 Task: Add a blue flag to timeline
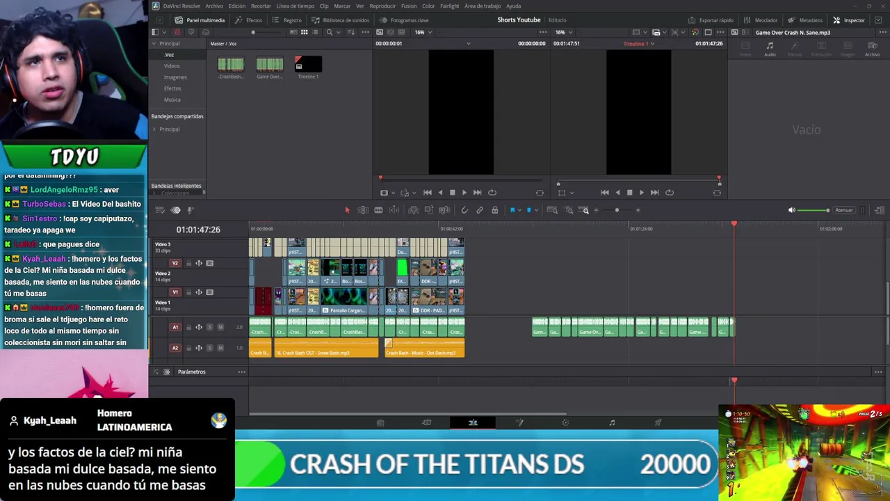tap(512, 210)
